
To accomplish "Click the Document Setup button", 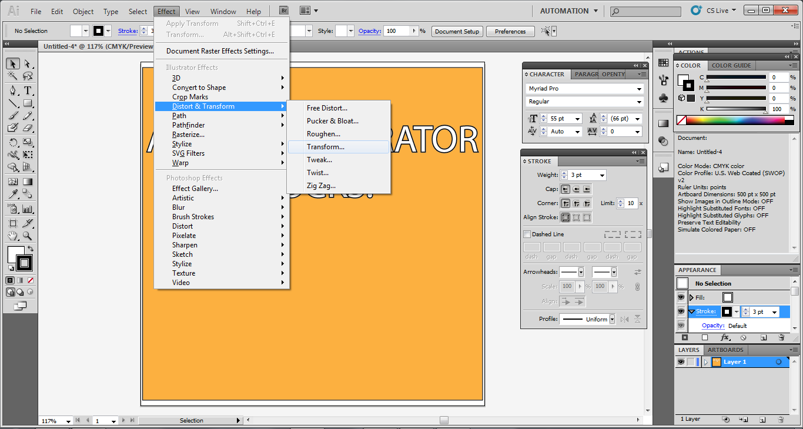I will click(x=457, y=31).
